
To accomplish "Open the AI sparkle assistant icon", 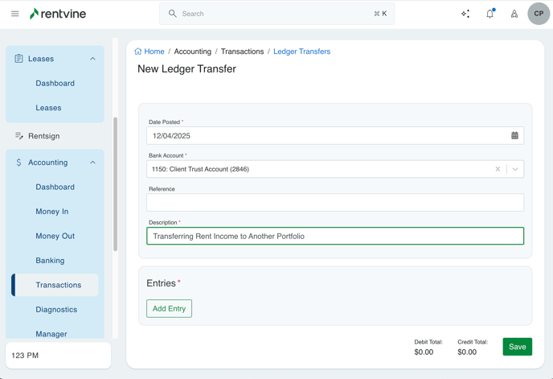I will click(x=465, y=14).
